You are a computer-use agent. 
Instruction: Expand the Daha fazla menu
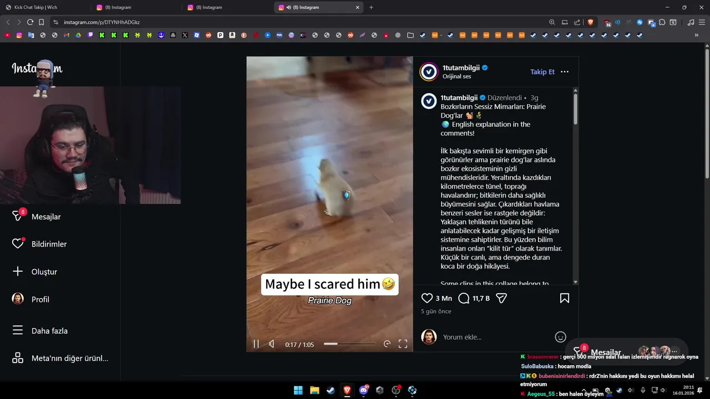coord(40,331)
